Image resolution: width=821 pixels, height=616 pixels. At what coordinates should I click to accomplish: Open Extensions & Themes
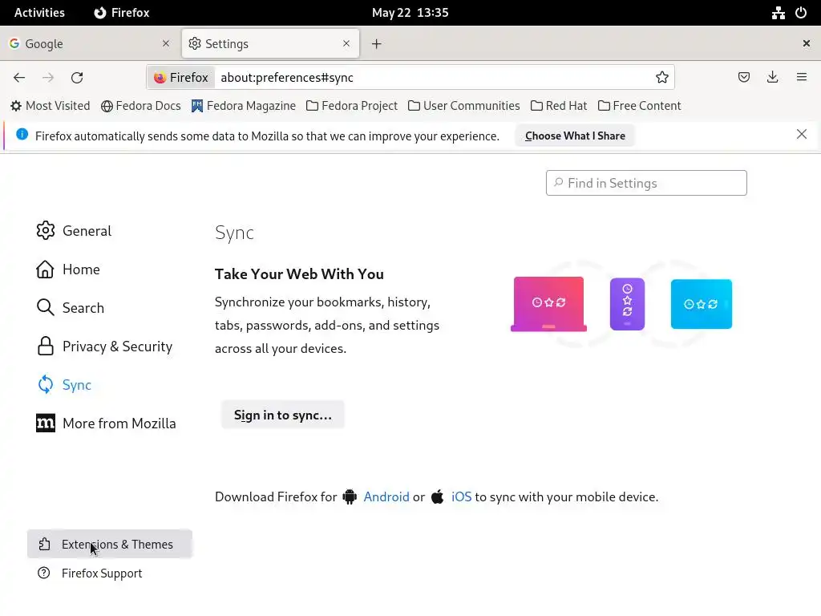110,545
